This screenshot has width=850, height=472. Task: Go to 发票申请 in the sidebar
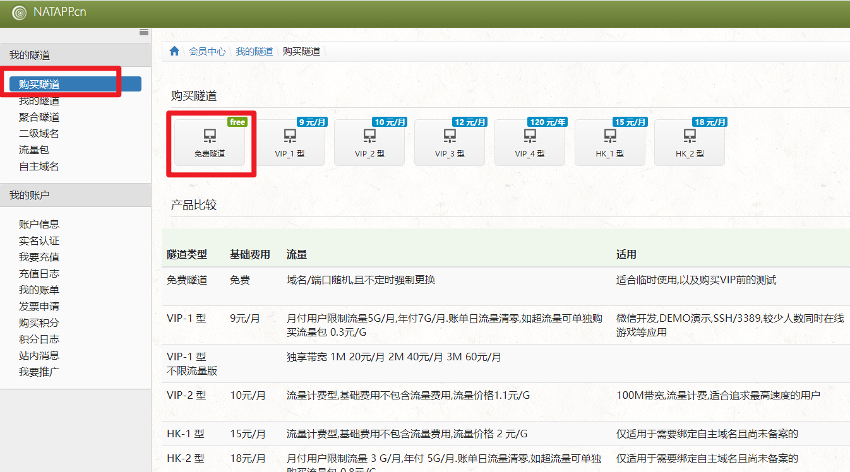(x=39, y=307)
